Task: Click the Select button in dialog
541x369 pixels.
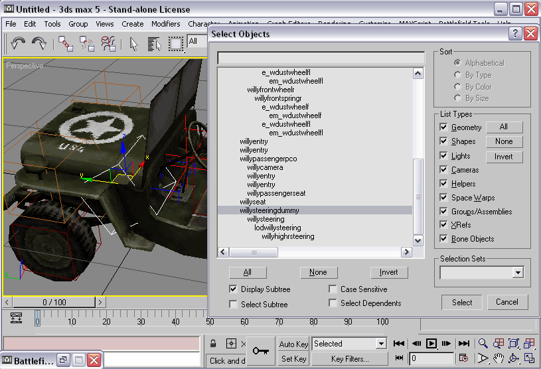Action: (x=462, y=303)
